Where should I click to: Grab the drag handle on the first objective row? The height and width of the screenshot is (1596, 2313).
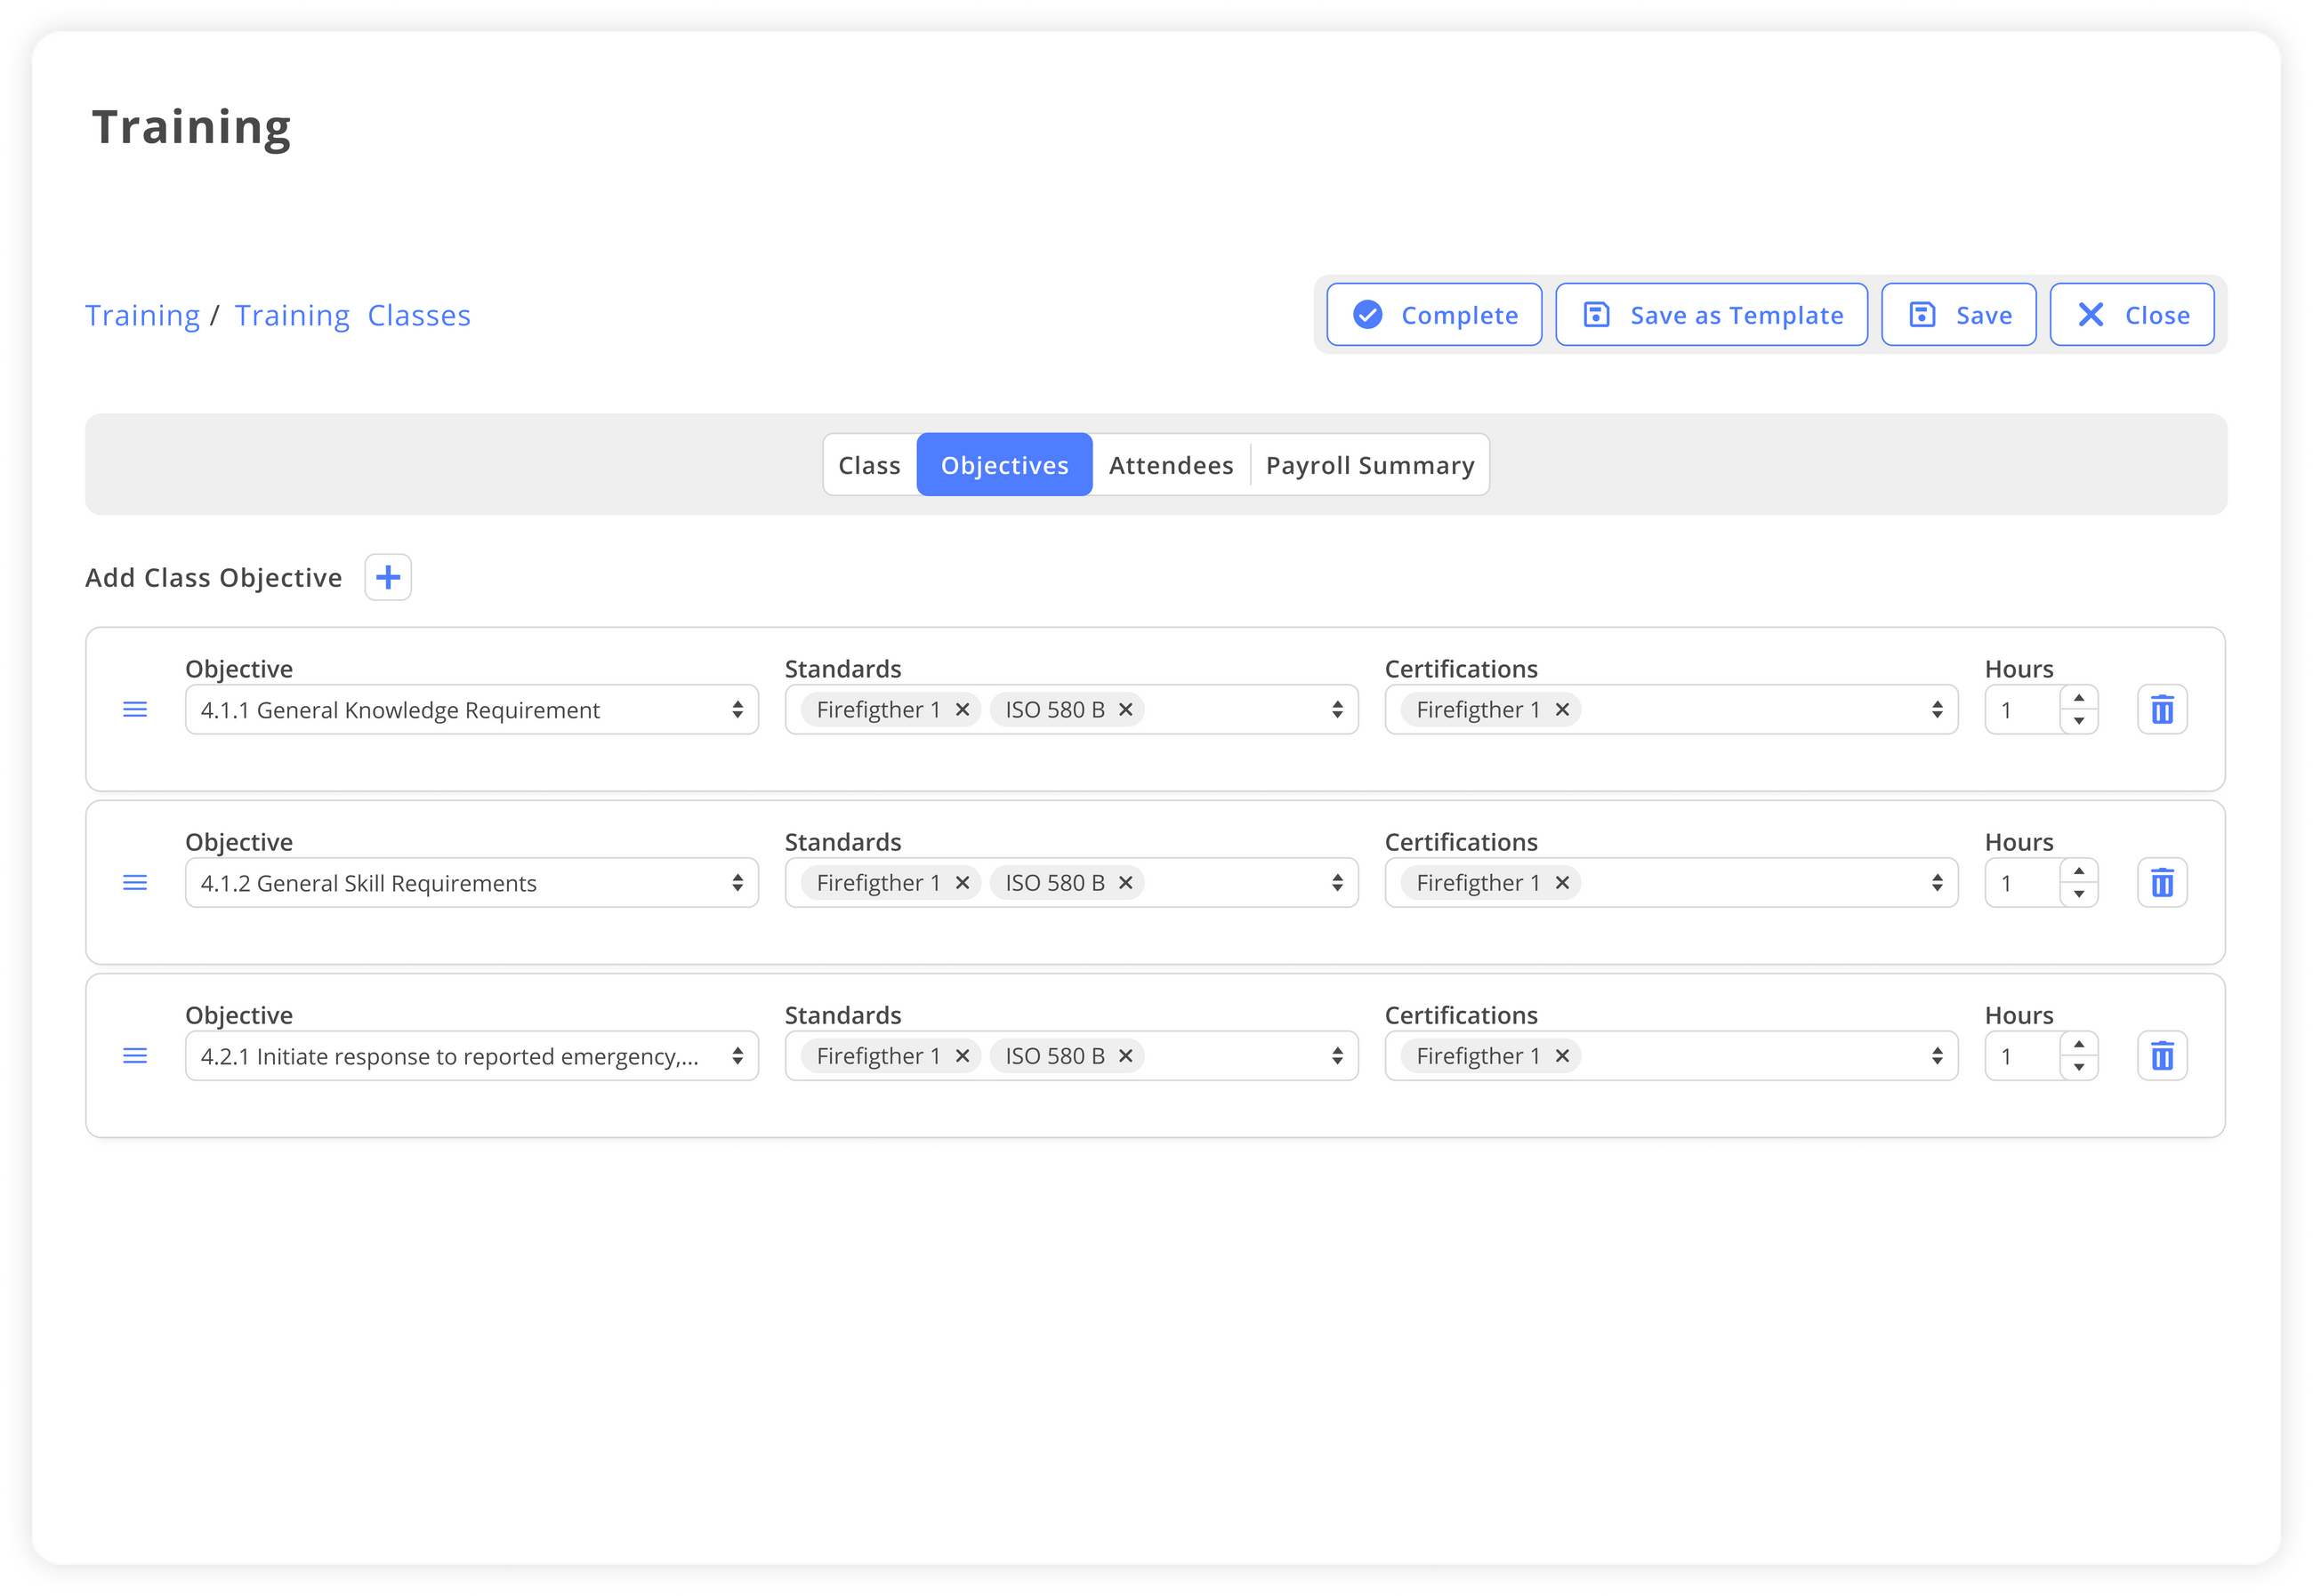click(135, 709)
